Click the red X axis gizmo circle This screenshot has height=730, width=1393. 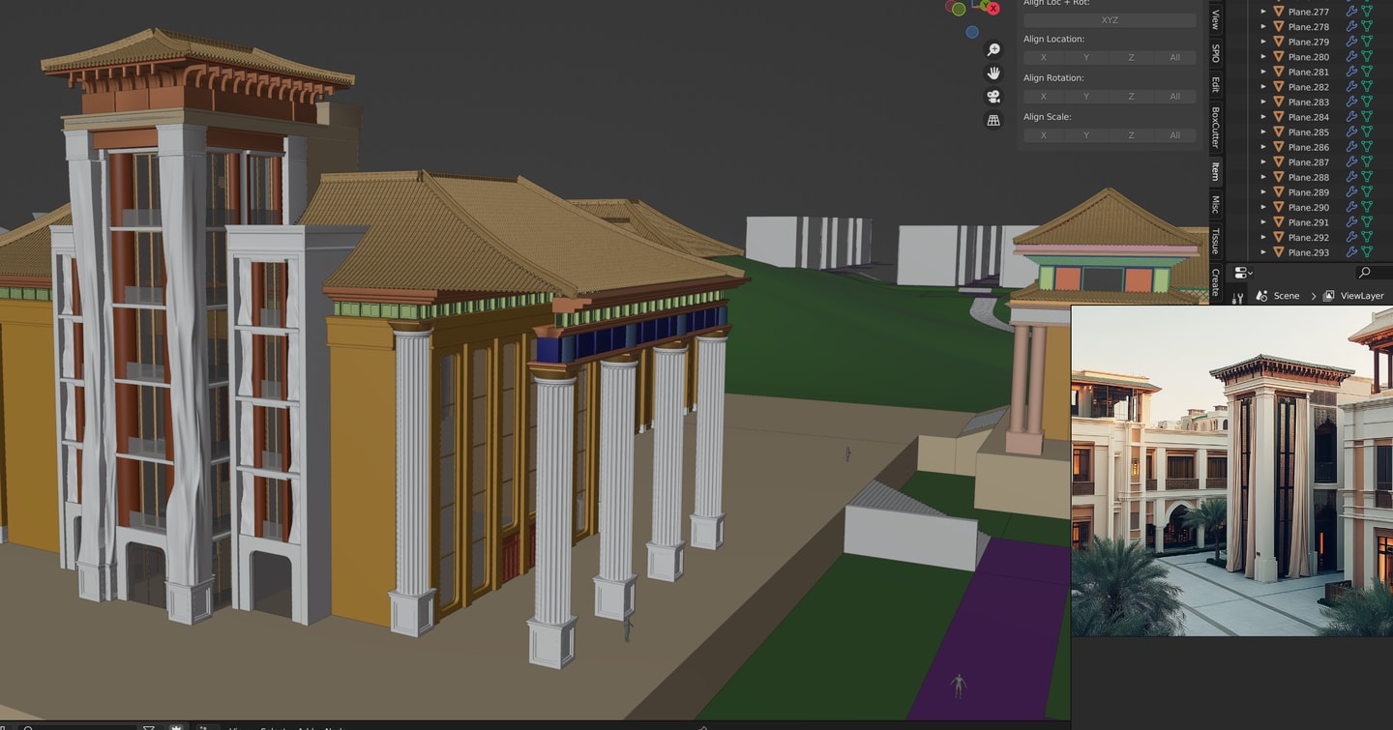point(993,8)
